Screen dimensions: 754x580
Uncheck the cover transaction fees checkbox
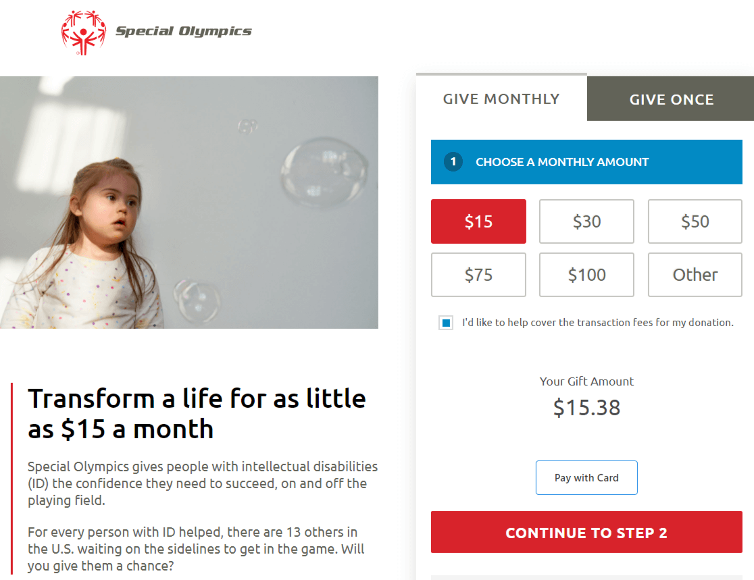point(446,323)
